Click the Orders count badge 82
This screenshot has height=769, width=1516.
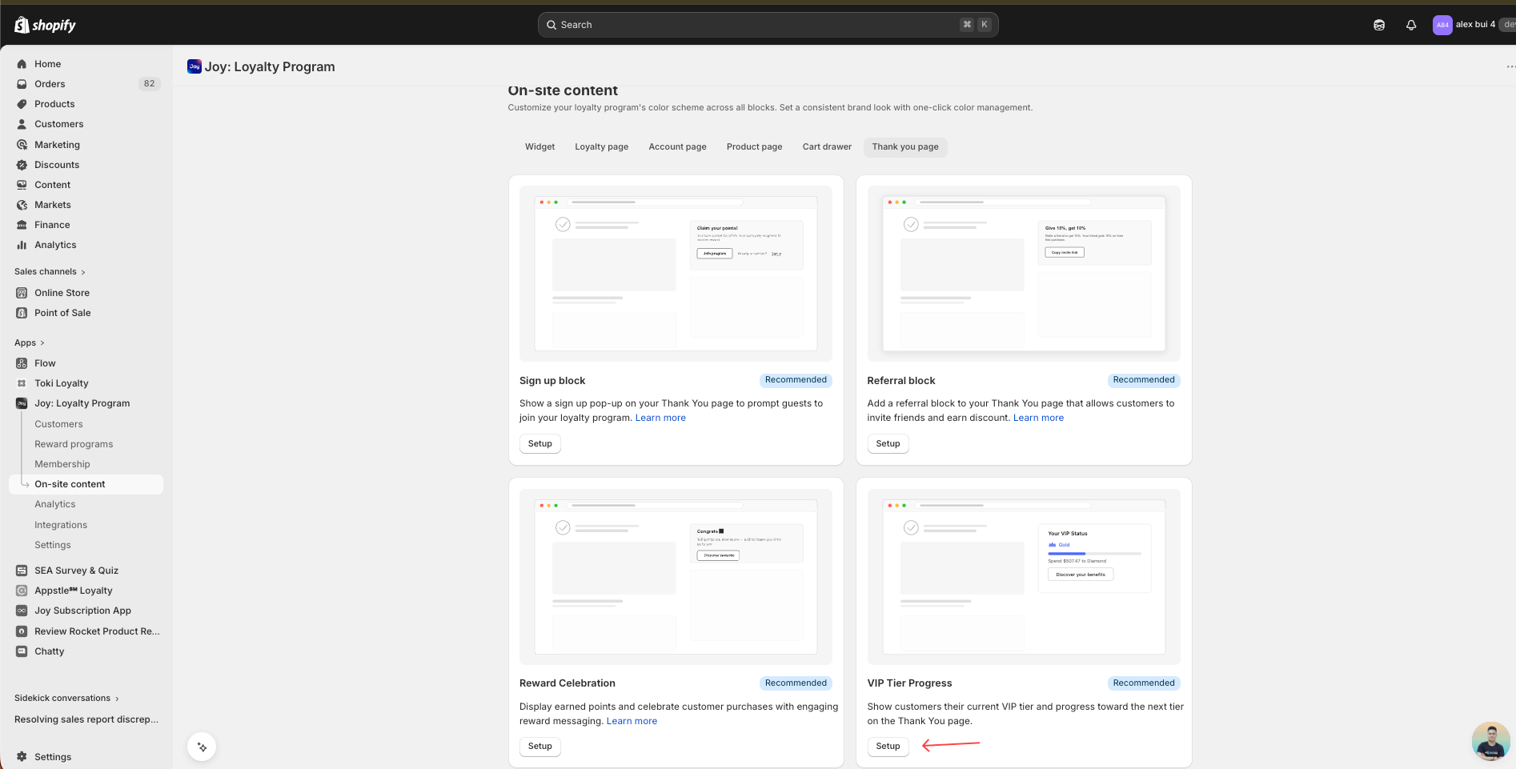tap(149, 84)
